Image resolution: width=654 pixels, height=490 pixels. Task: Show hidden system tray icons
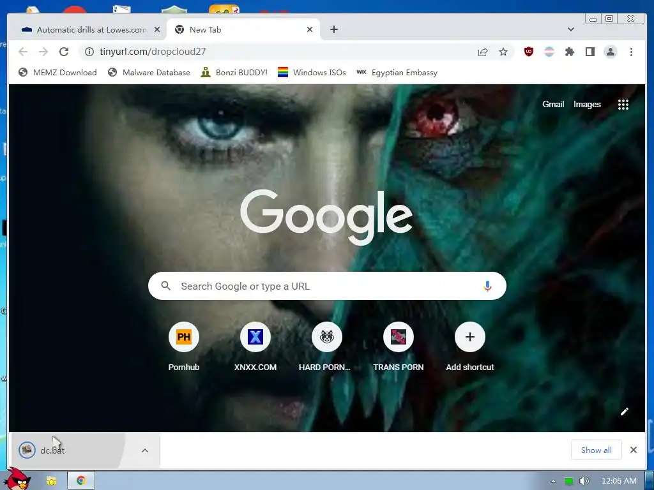click(x=553, y=481)
